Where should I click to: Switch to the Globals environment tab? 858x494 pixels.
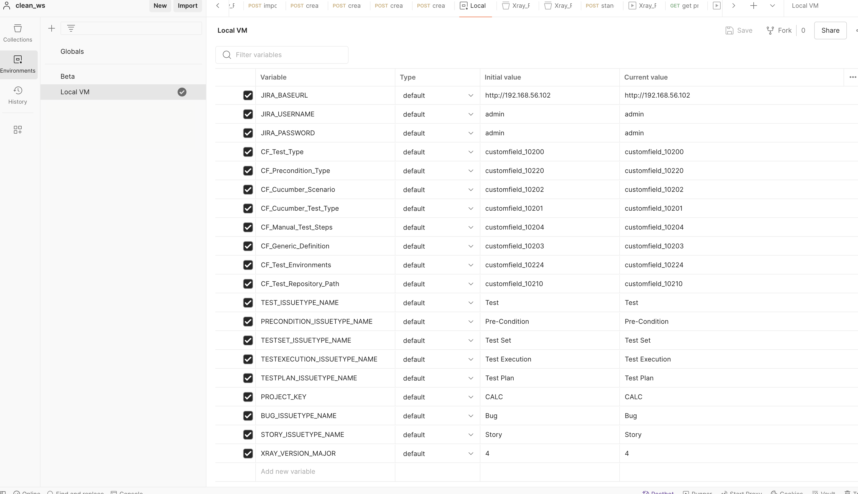click(72, 51)
